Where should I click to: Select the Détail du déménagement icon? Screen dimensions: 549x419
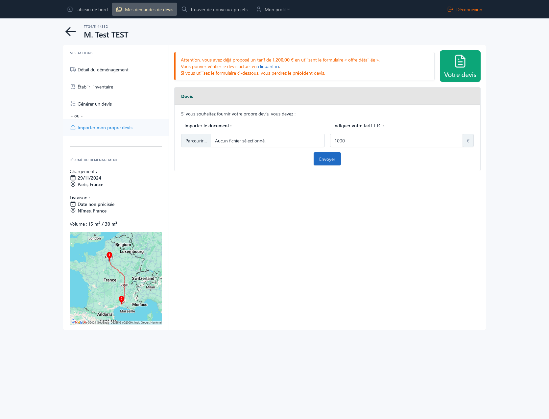(73, 69)
